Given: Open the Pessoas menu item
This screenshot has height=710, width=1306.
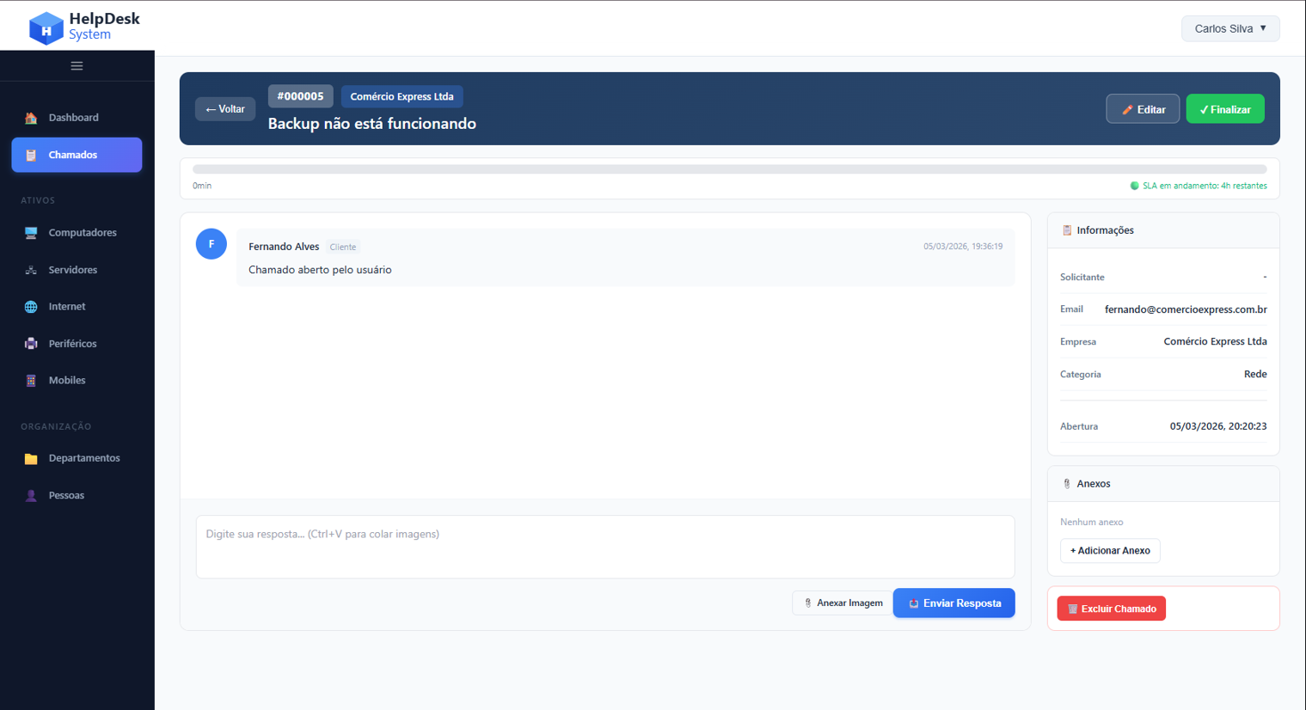Looking at the screenshot, I should tap(66, 496).
